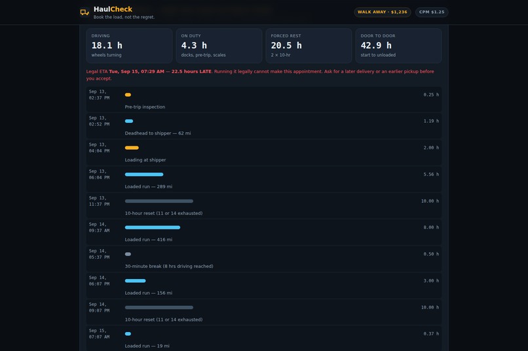Click the orange Pre-trip inspection bar
The width and height of the screenshot is (528, 351).
[x=128, y=95]
